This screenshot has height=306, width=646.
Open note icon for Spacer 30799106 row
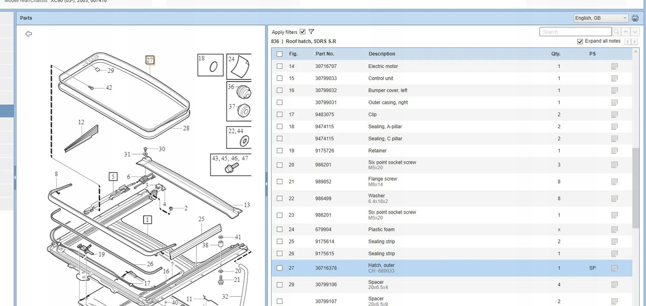(614, 285)
